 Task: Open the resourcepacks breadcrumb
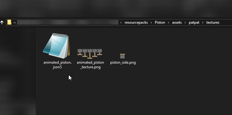pos(136,22)
